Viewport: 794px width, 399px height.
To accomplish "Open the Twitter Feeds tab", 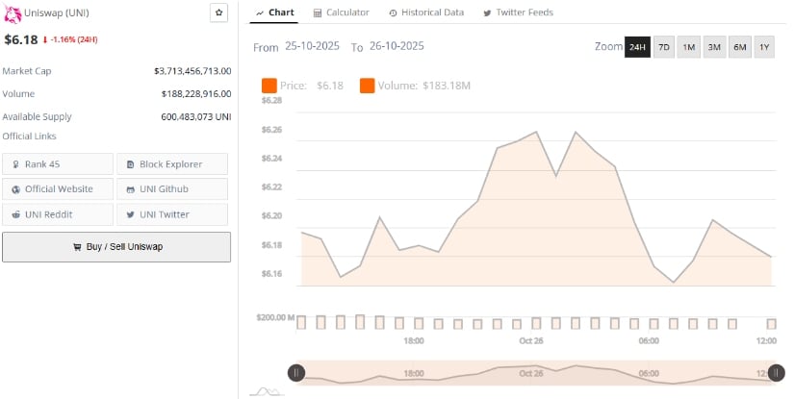I will pyautogui.click(x=517, y=12).
